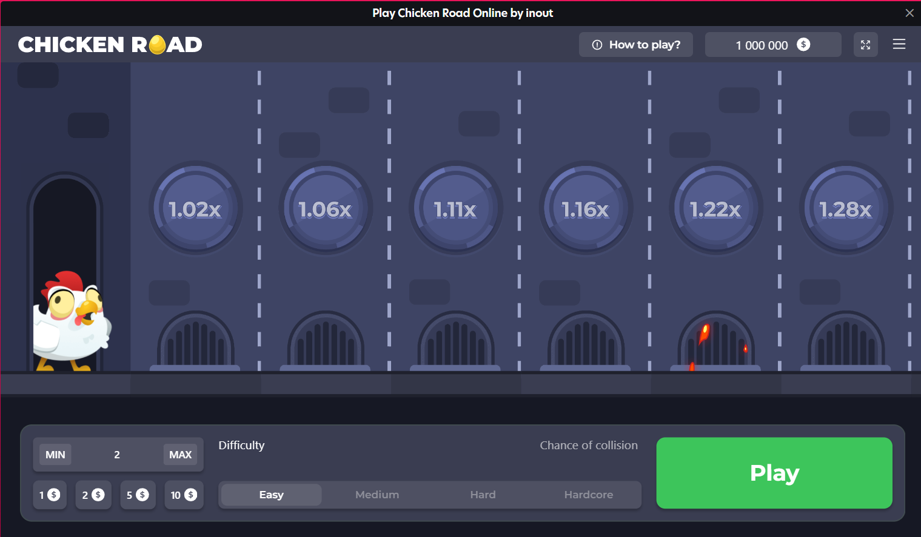Click the sewer grate under 1.11x
The image size is (921, 537).
455,340
